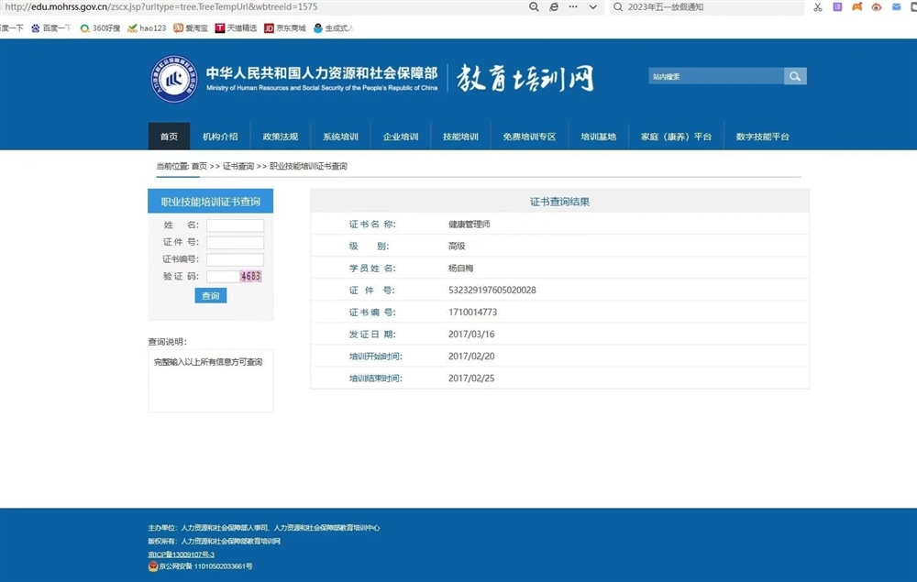Open the 百度一下 bookmark with paw icon
The image size is (917, 582).
click(x=51, y=28)
